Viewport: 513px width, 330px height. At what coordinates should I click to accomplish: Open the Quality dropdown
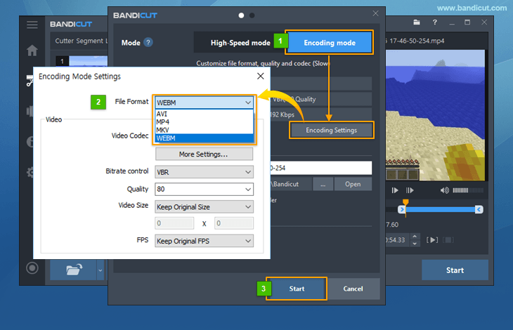click(204, 189)
